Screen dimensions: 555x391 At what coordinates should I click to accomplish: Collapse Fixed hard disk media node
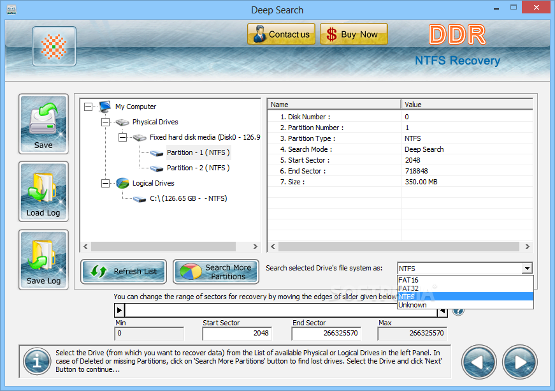pyautogui.click(x=122, y=137)
